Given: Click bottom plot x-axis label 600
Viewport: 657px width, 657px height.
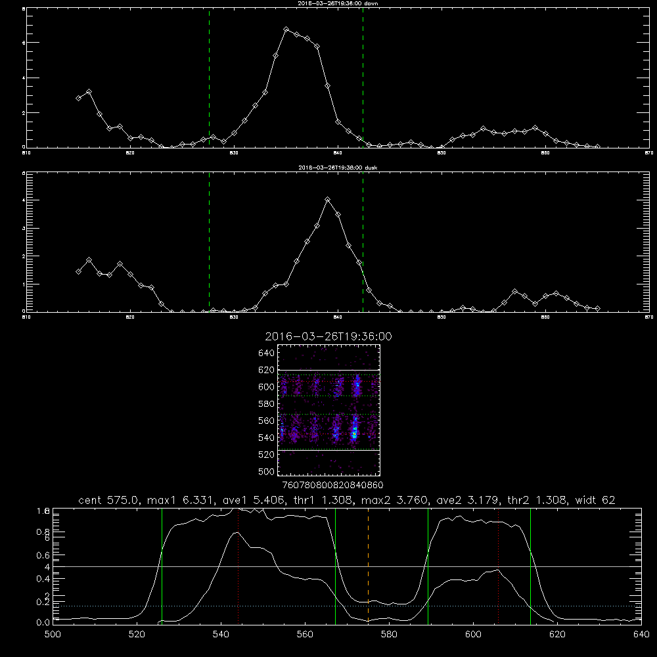Looking at the screenshot, I should pos(473,634).
